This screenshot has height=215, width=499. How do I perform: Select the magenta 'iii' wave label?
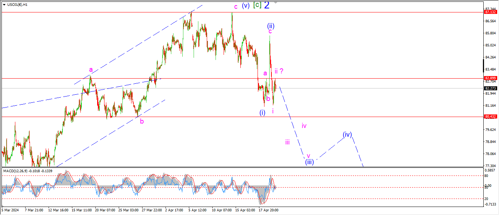(287, 142)
